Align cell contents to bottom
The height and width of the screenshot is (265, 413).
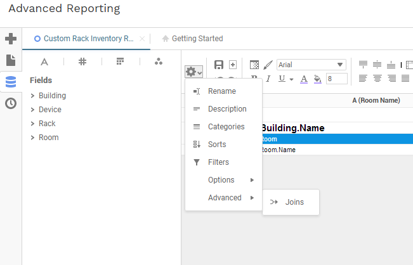(x=391, y=65)
